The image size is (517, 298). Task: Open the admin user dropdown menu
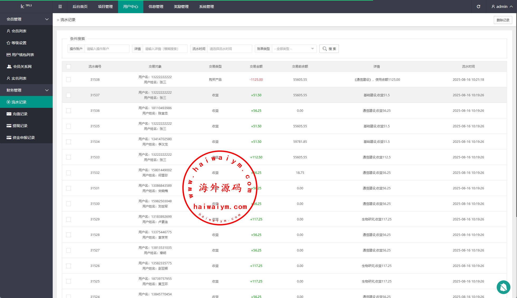tap(502, 7)
